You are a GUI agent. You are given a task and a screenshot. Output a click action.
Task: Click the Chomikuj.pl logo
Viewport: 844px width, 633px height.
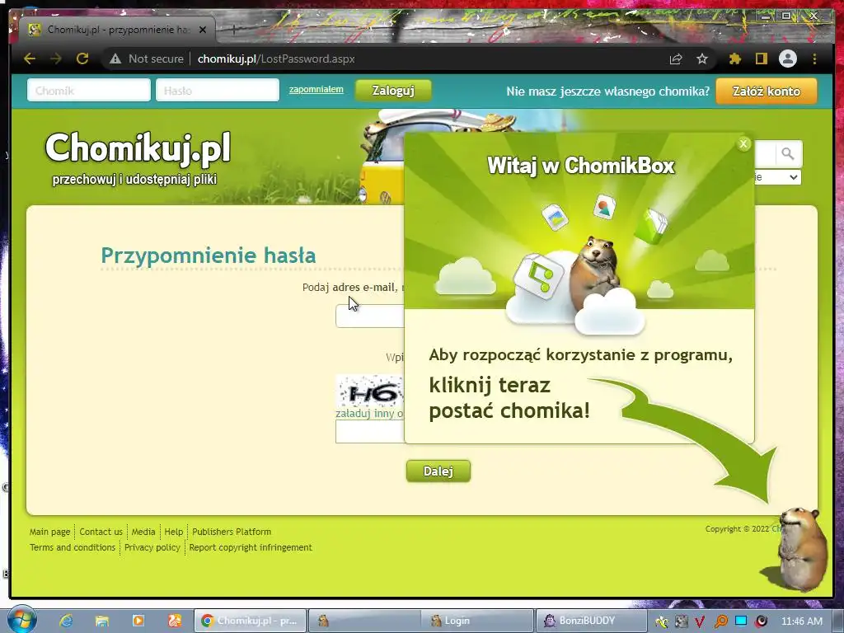point(138,148)
